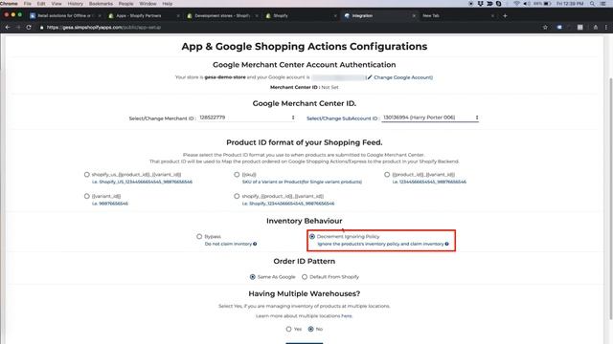Open the Window menu
613x344 pixels.
[x=148, y=4]
